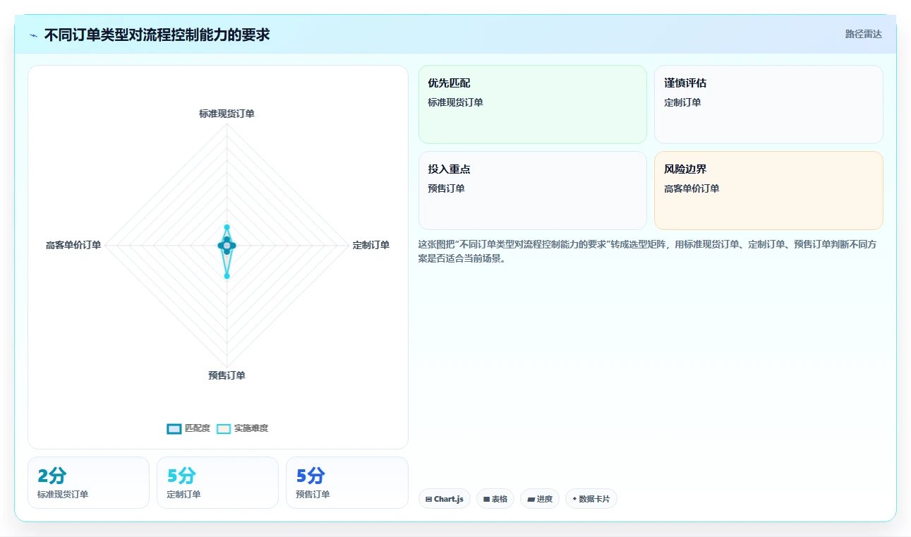Screen dimensions: 911x537
Task: Open the 投入重点 card
Action: (x=533, y=191)
